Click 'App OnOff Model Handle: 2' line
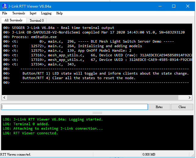The height and width of the screenshot is (158, 196). coord(67,51)
